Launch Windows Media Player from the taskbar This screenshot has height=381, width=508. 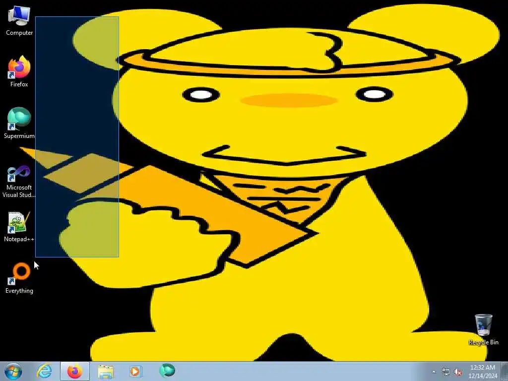135,371
